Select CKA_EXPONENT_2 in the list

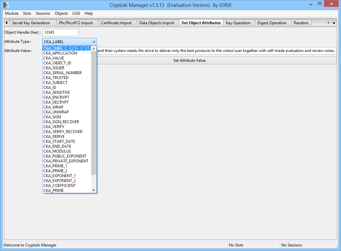67,180
